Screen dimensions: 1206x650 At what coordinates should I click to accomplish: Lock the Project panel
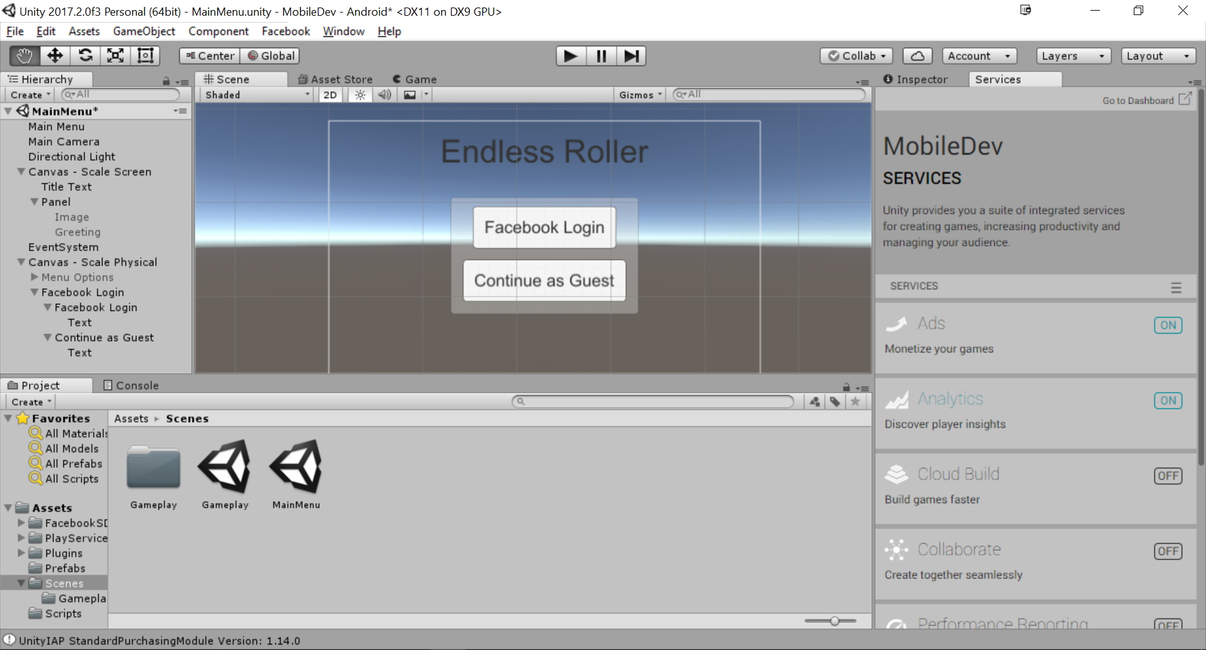pos(846,387)
